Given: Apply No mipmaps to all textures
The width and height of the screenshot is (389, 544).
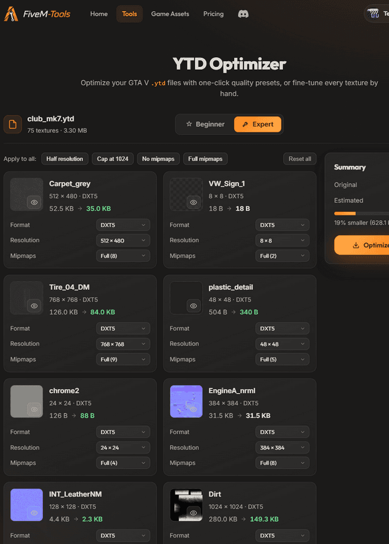Looking at the screenshot, I should point(158,159).
